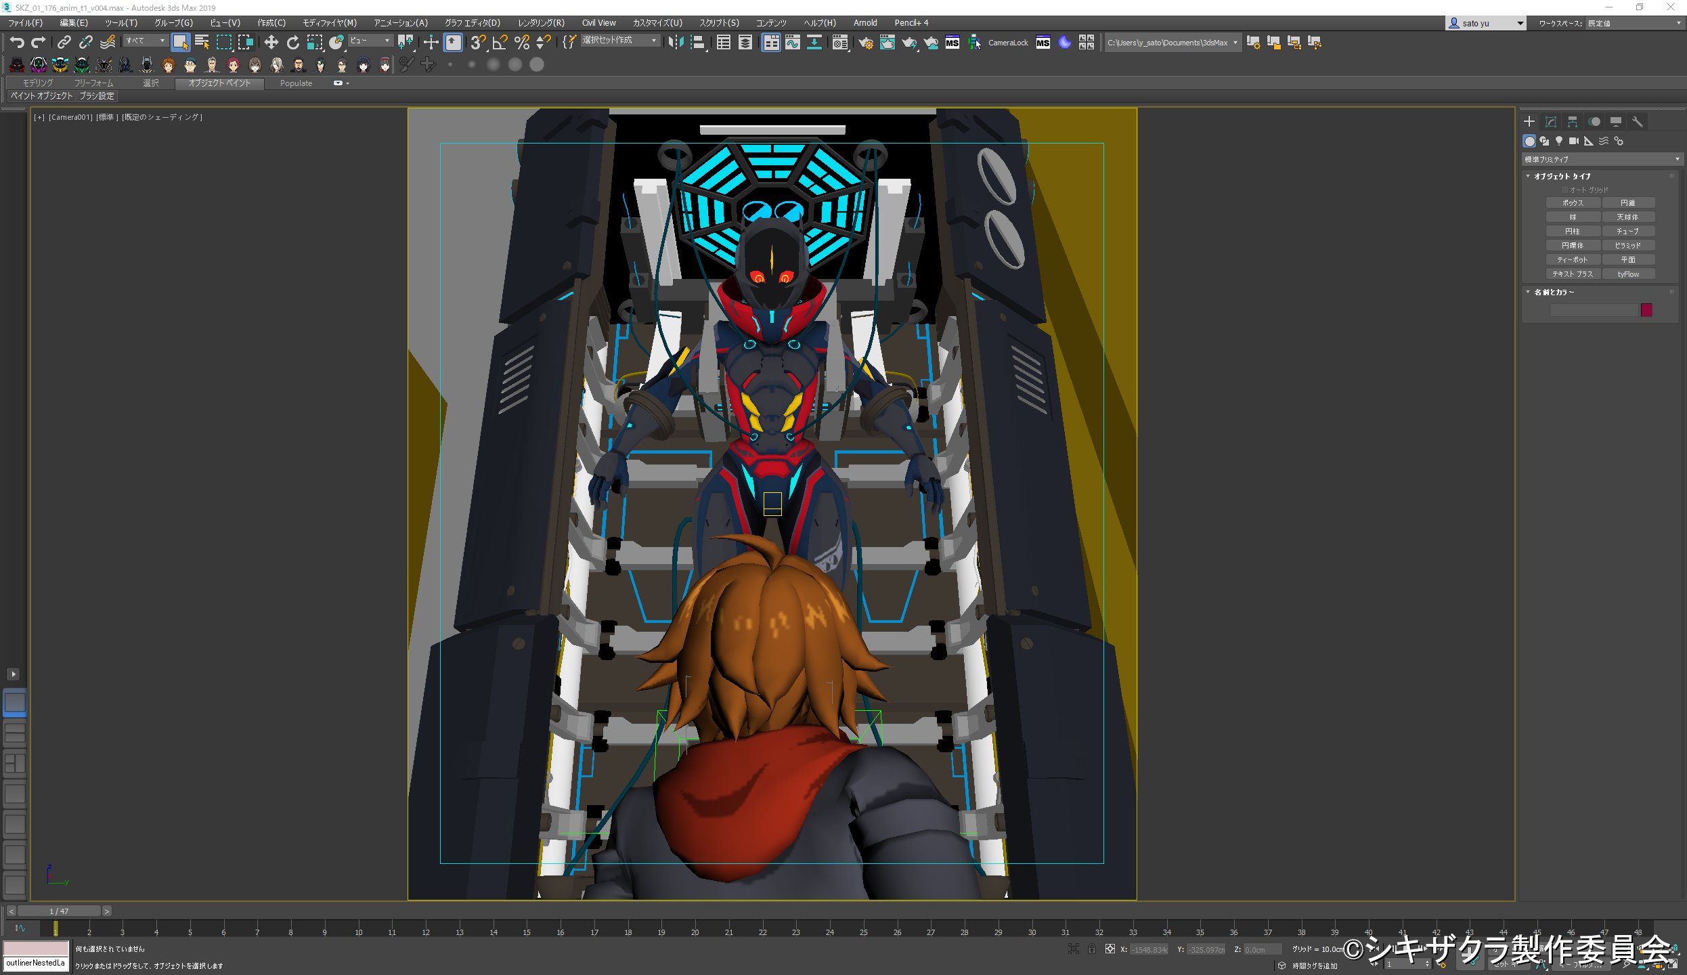
Task: Open the sato yu user dropdown
Action: 1486,23
